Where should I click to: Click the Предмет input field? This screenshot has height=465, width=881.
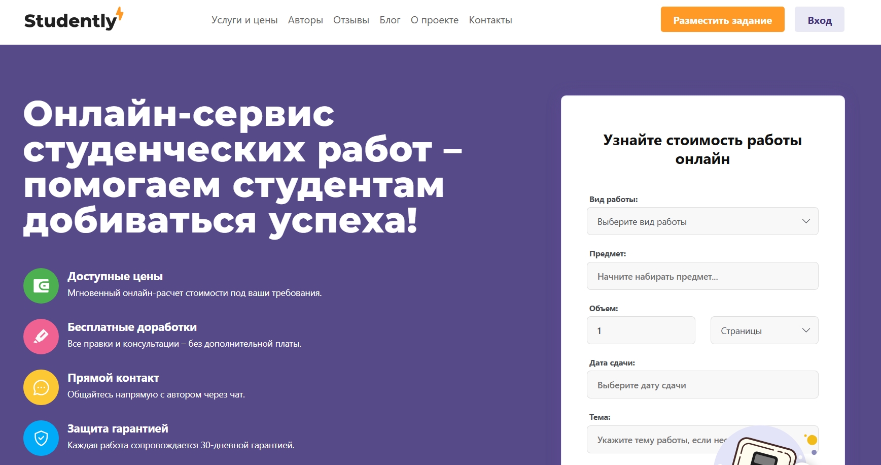702,276
